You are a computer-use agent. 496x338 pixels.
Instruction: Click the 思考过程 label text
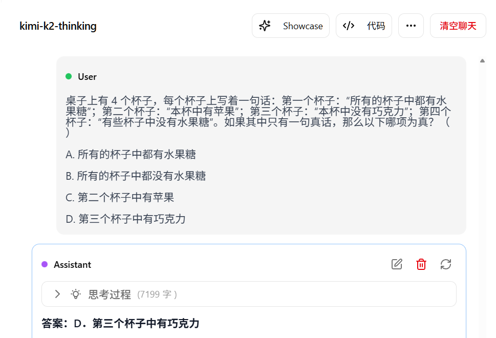click(110, 294)
